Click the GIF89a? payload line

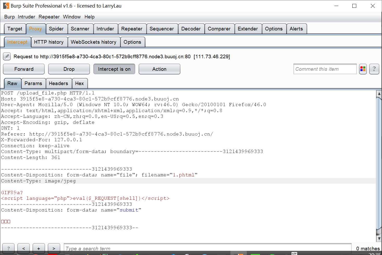pos(12,193)
